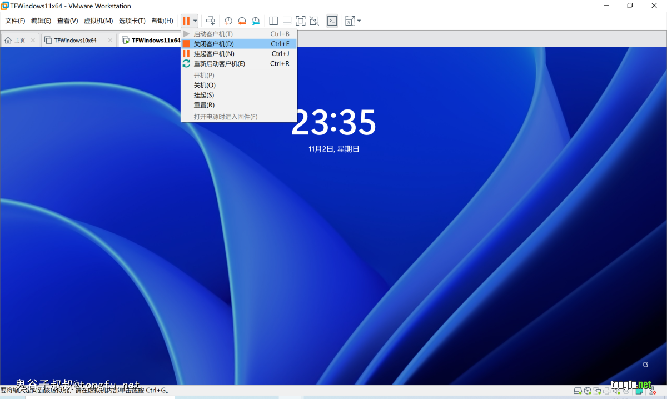This screenshot has width=667, height=399.
Task: Click the CD/DVD drive status icon
Action: (x=588, y=392)
